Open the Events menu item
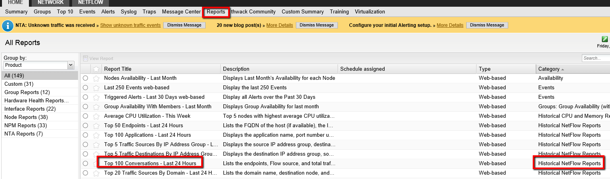 pos(87,12)
